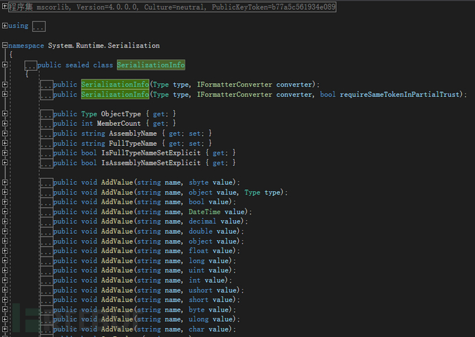Expand margin toggle for AddValue bool overload
This screenshot has height=337, width=475.
[5, 202]
